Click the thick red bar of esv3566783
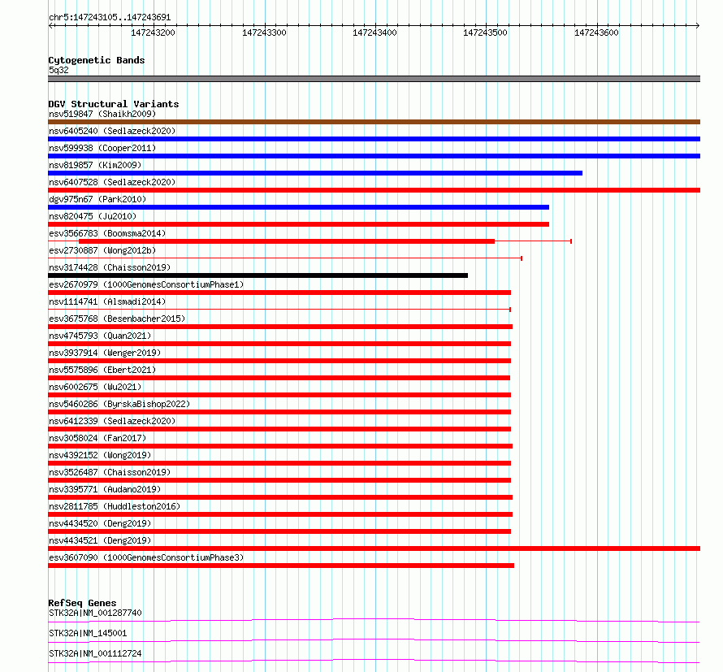Screen dimensions: 723x672 pyautogui.click(x=287, y=241)
